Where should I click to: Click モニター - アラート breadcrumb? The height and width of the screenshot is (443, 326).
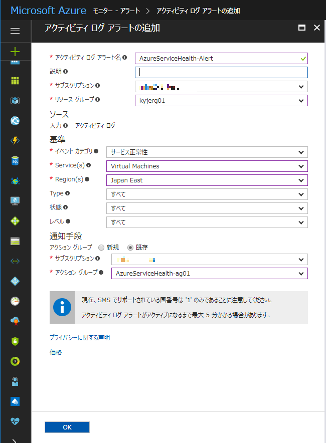coord(116,11)
